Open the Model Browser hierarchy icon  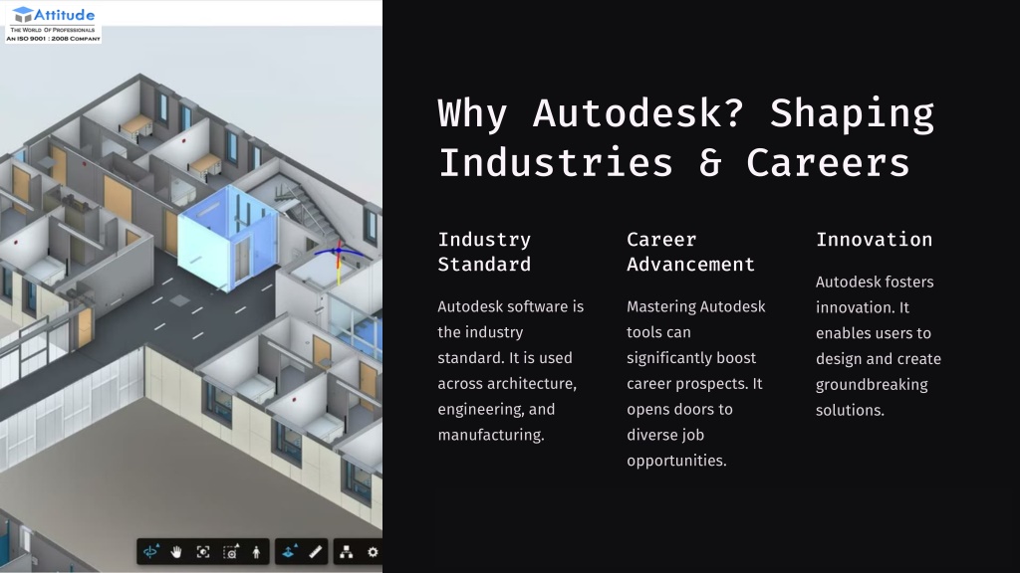(346, 551)
